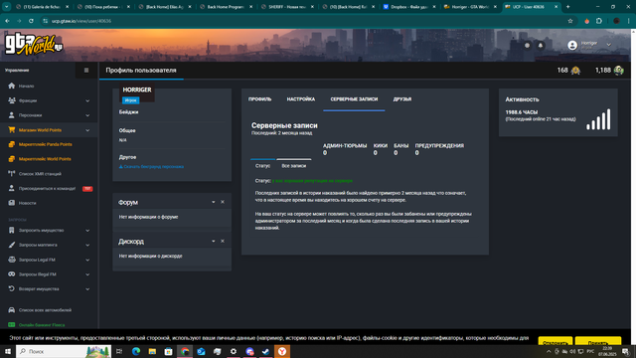This screenshot has height=358, width=636.
Task: Click the Персонажи person icon
Action: click(x=11, y=115)
